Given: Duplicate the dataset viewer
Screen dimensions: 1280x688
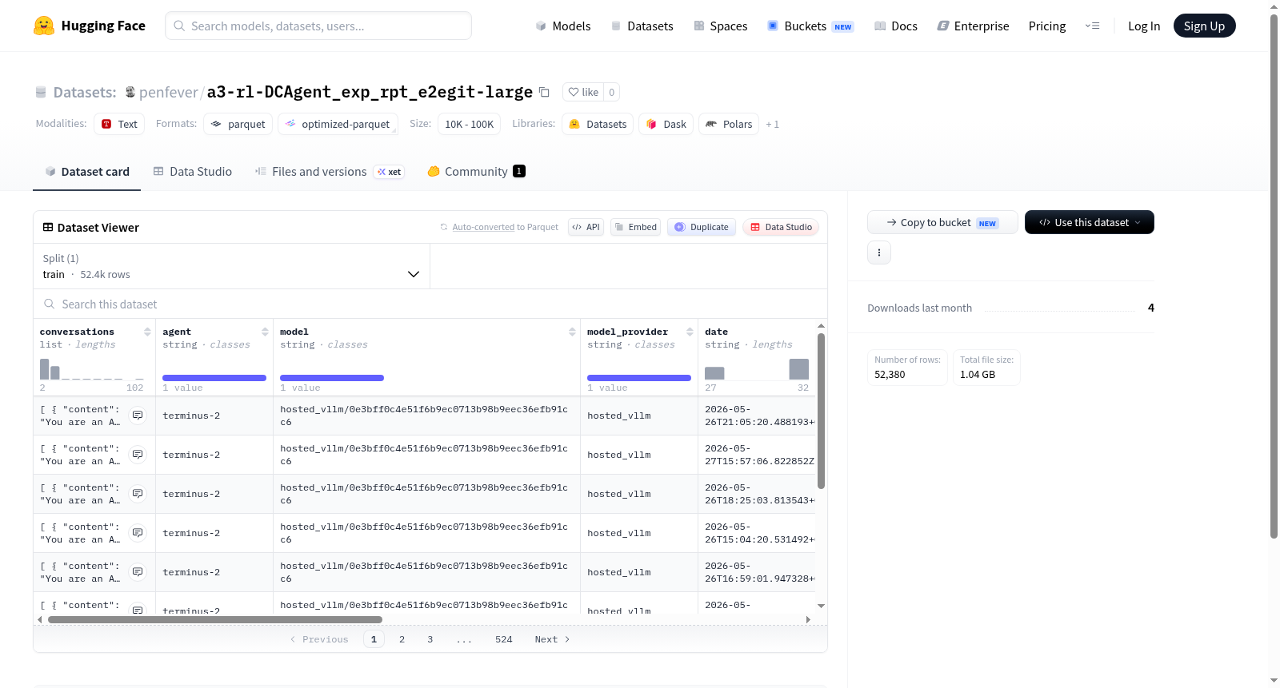Looking at the screenshot, I should pos(702,227).
